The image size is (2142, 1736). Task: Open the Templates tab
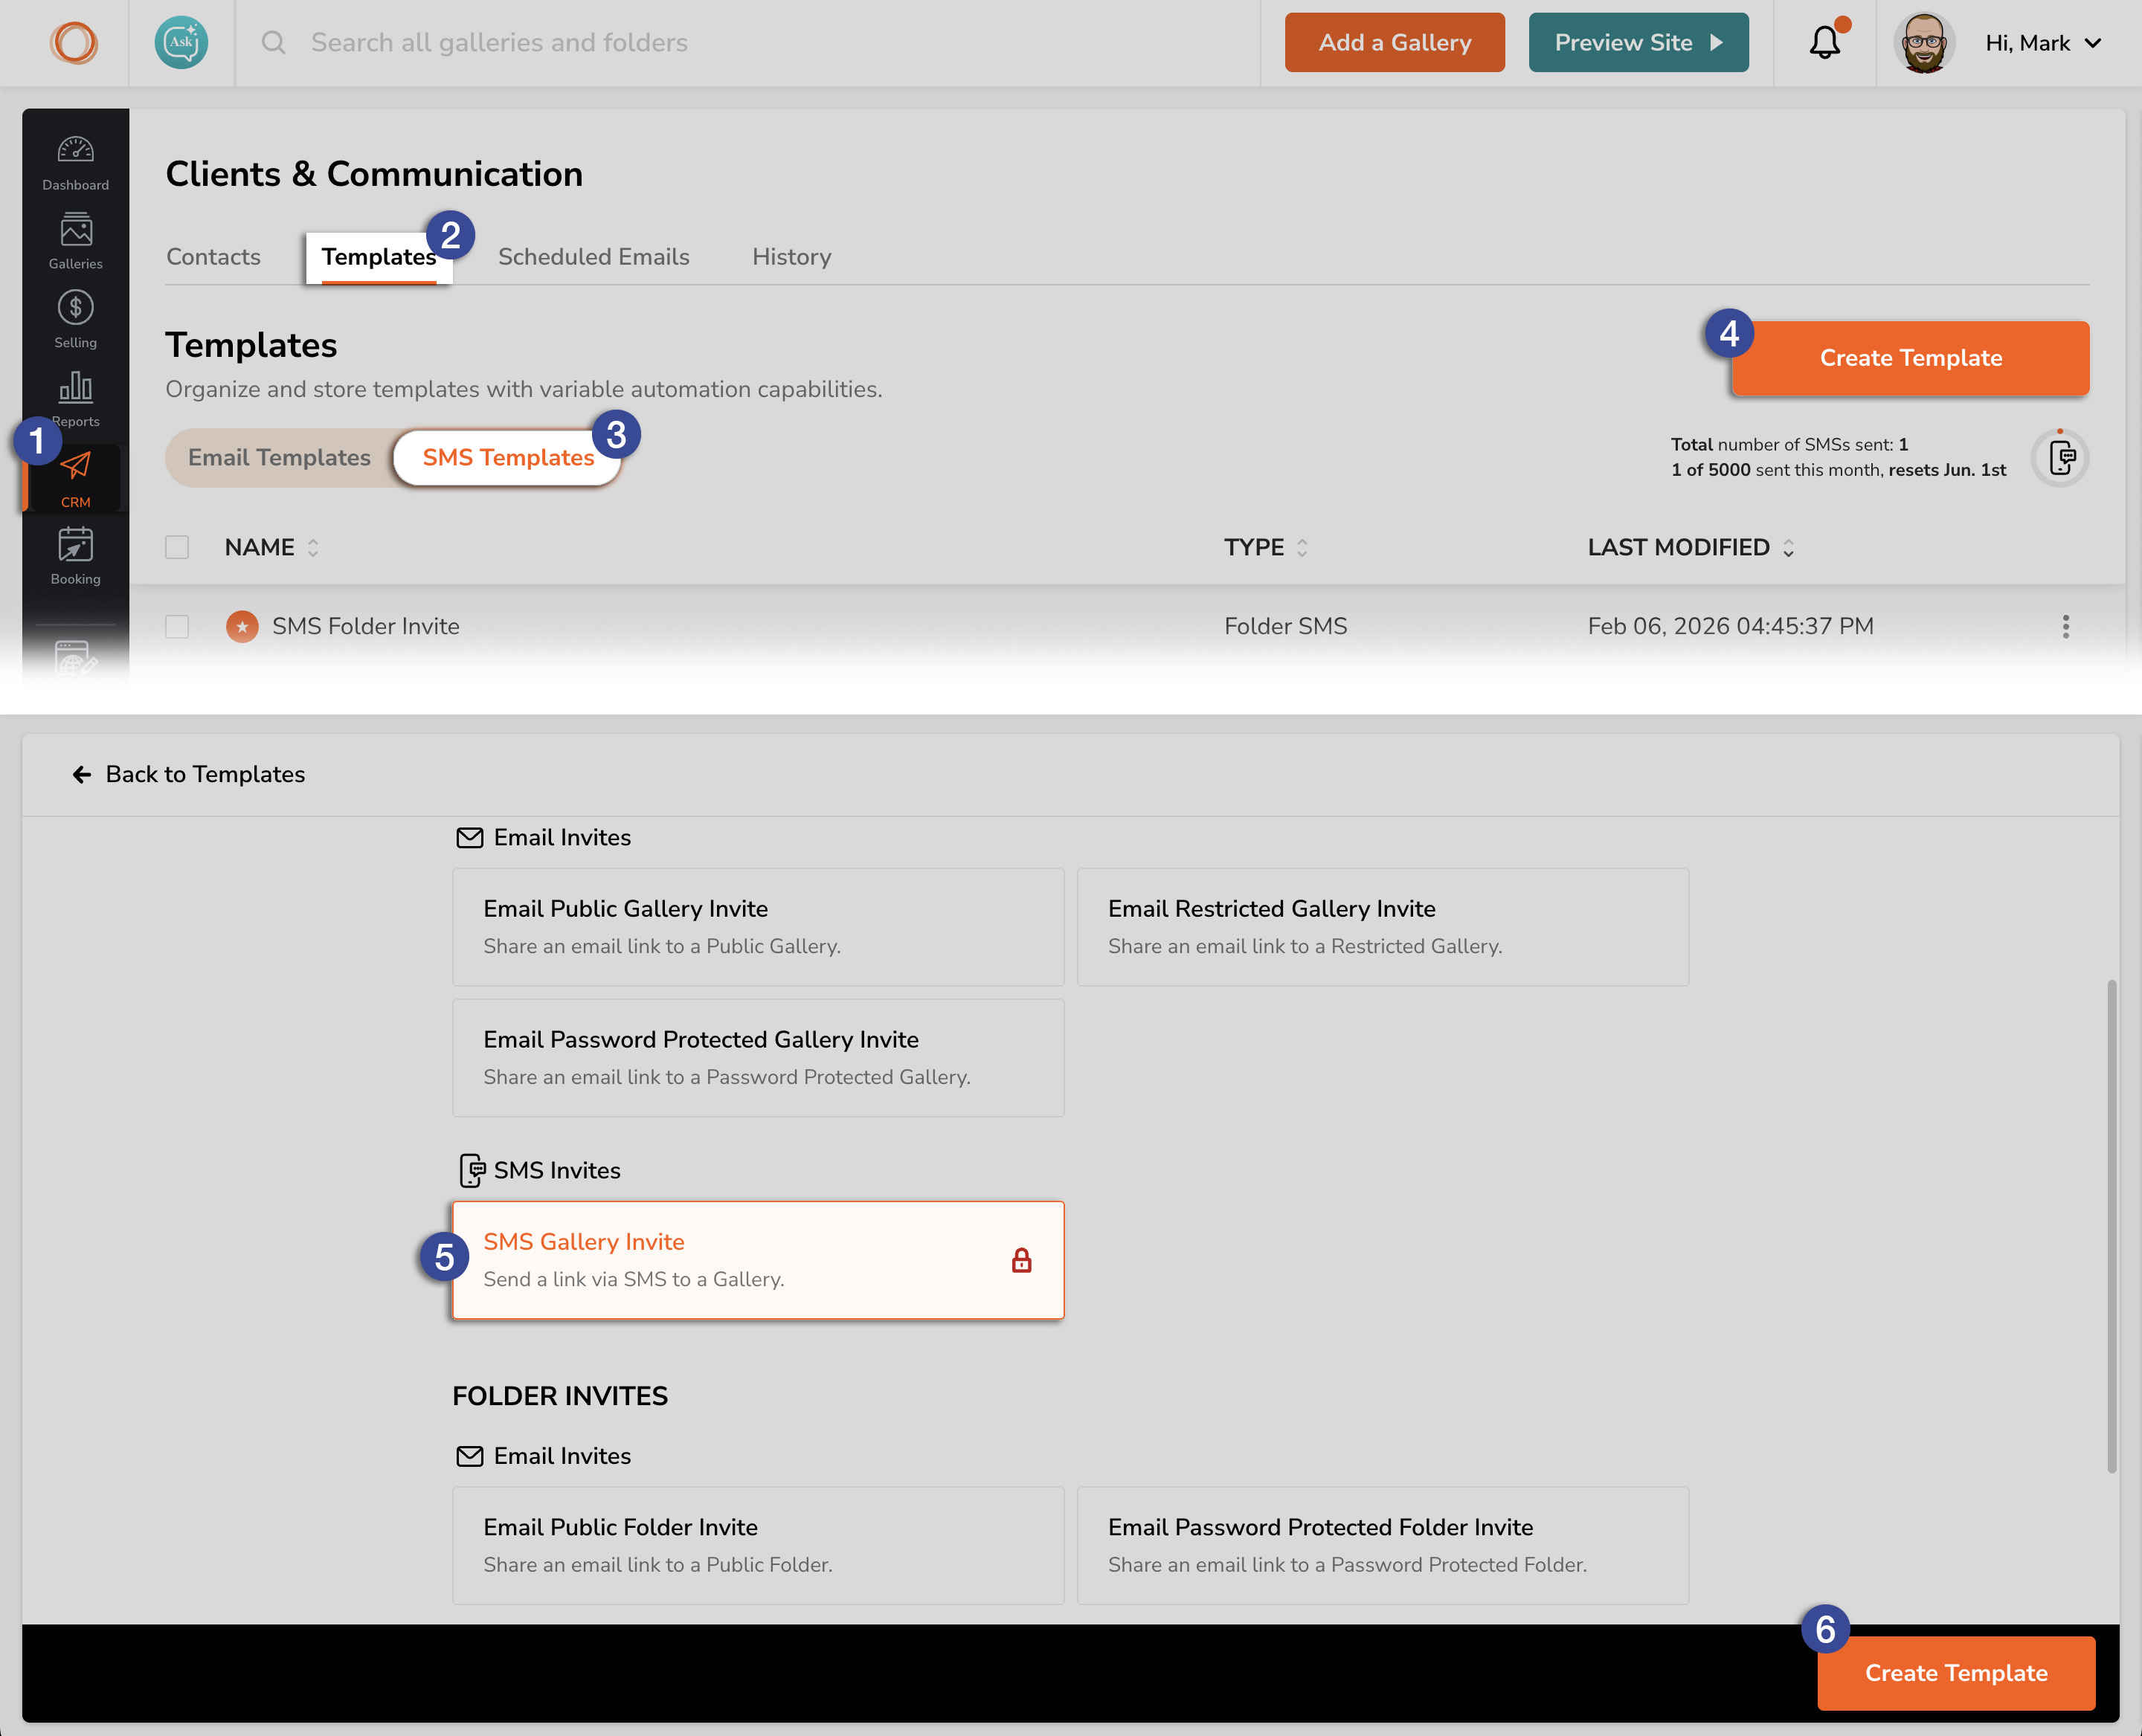click(x=378, y=257)
